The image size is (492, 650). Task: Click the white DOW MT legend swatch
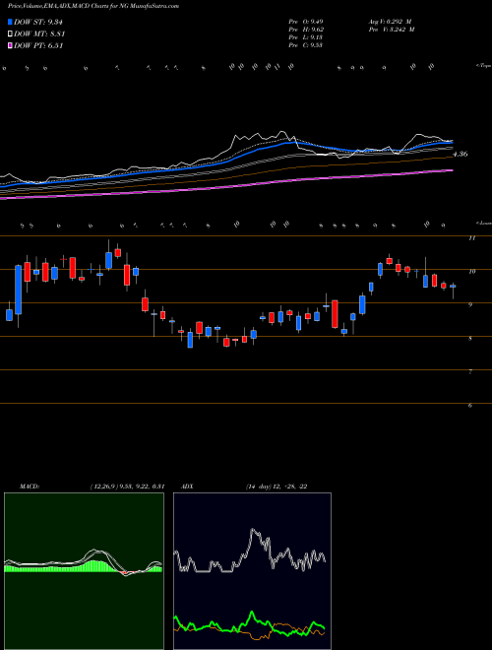point(10,34)
